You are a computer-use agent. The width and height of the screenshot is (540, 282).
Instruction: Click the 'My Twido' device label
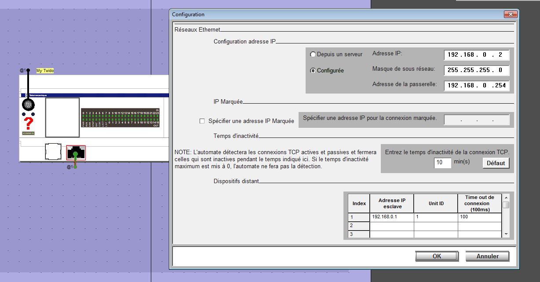[45, 71]
